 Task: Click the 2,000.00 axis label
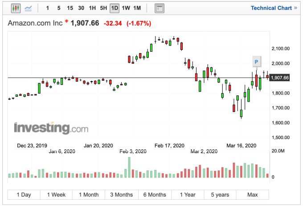tap(281, 63)
